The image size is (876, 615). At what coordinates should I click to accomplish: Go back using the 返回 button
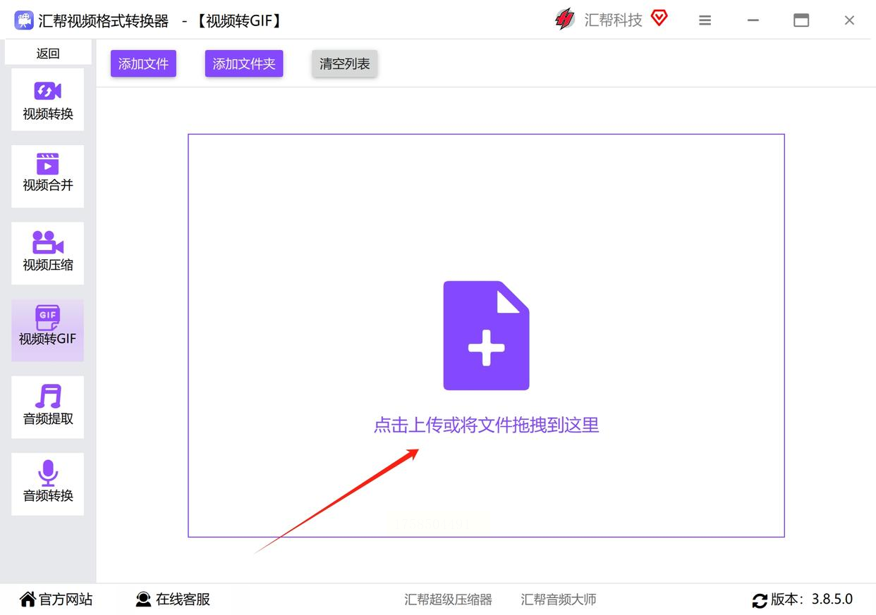[x=48, y=53]
